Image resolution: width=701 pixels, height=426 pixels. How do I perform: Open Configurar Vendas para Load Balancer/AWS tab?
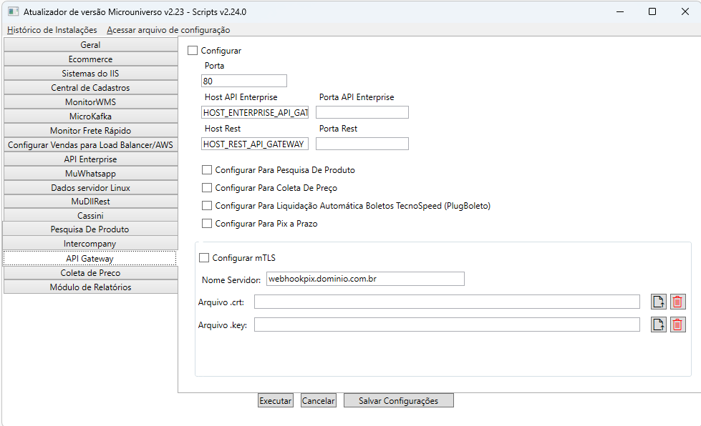91,145
